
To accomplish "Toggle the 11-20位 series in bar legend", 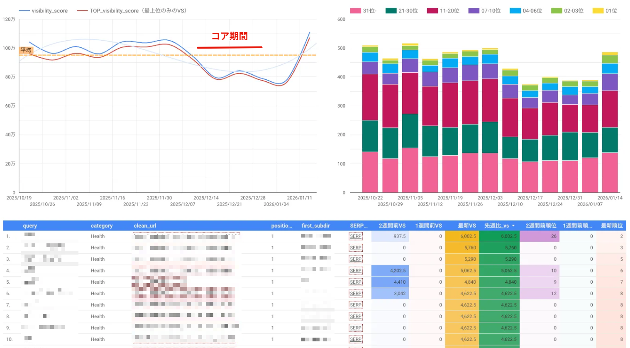I will point(443,11).
